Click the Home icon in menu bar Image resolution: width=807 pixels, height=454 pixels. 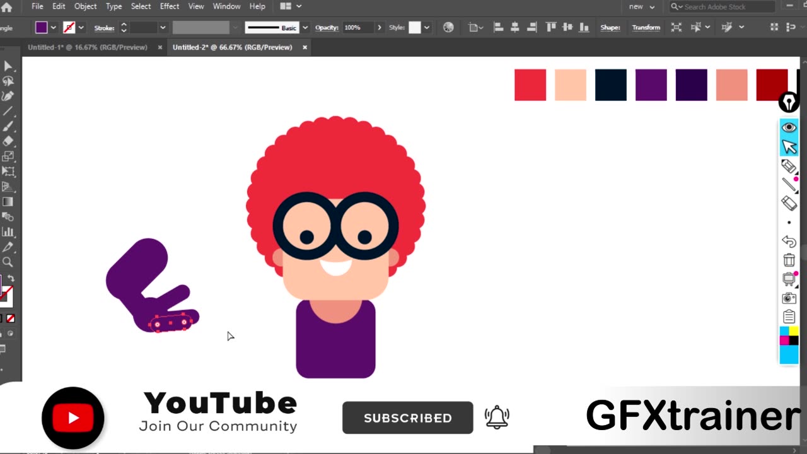point(6,7)
